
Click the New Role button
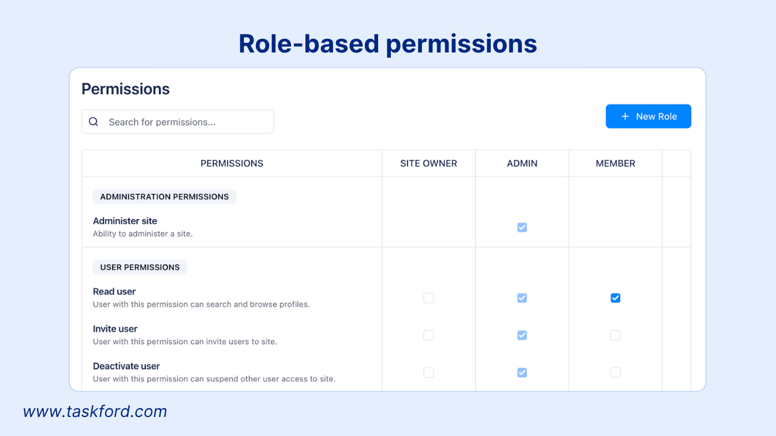click(648, 116)
